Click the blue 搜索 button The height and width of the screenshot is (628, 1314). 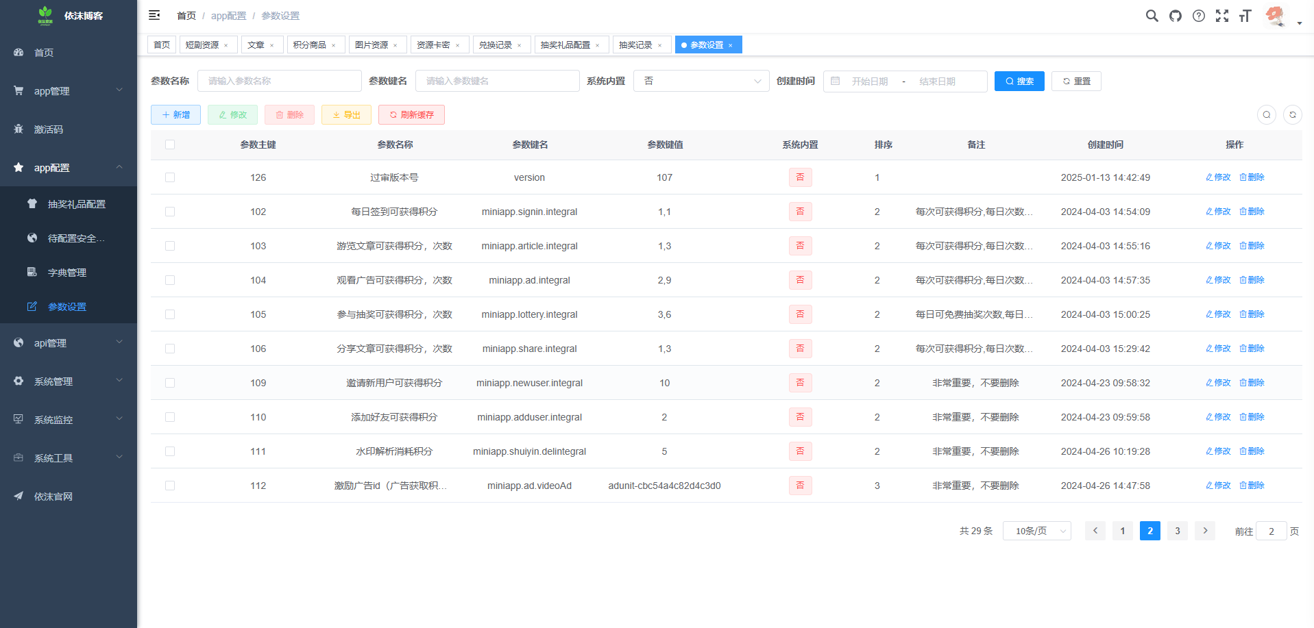click(1019, 81)
